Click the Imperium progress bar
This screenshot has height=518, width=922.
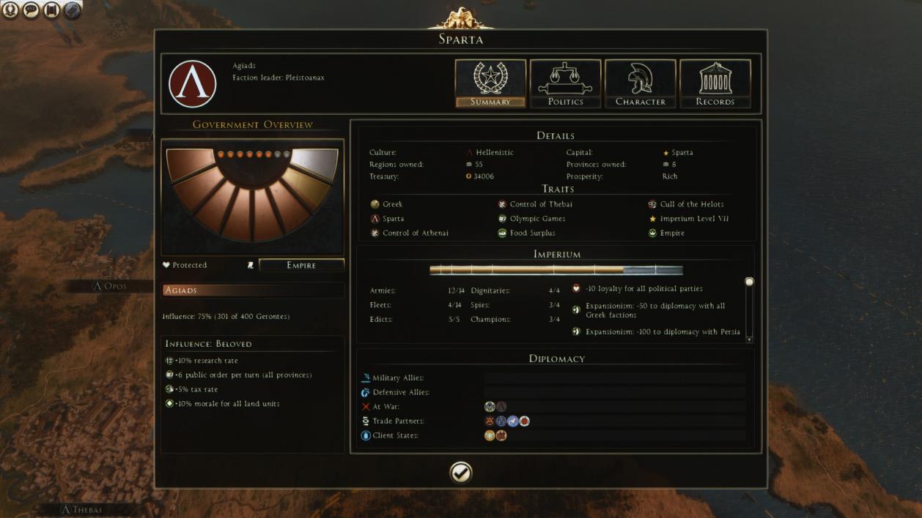[x=556, y=270]
